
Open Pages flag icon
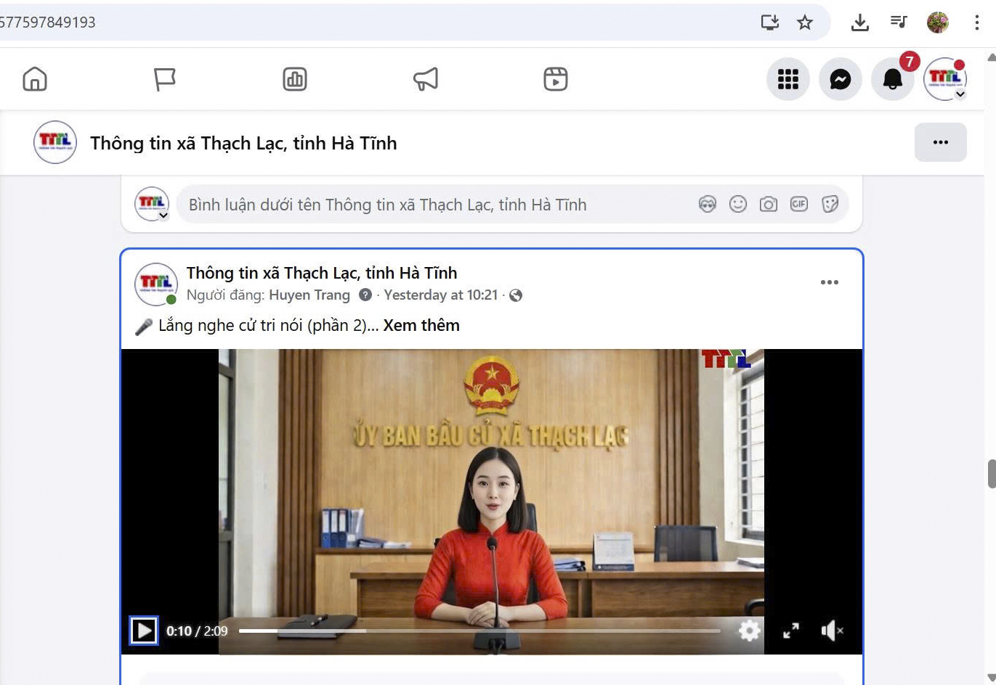165,79
